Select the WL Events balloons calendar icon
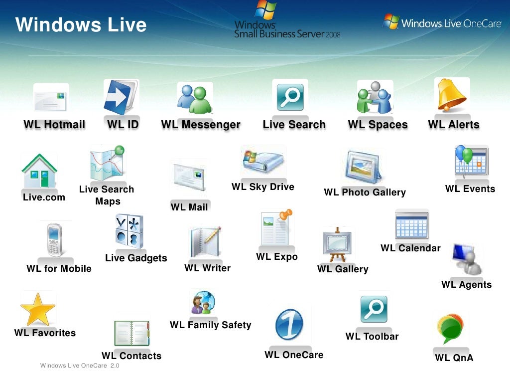Screen dimensions: 510x383 tap(471, 161)
